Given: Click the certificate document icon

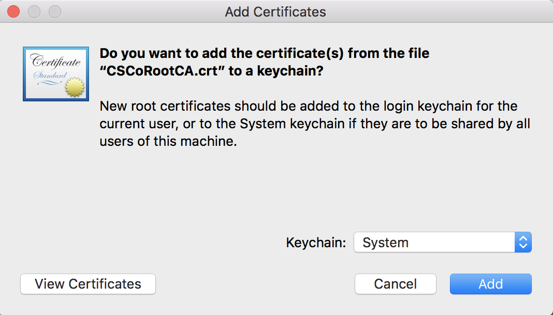Looking at the screenshot, I should (x=55, y=73).
